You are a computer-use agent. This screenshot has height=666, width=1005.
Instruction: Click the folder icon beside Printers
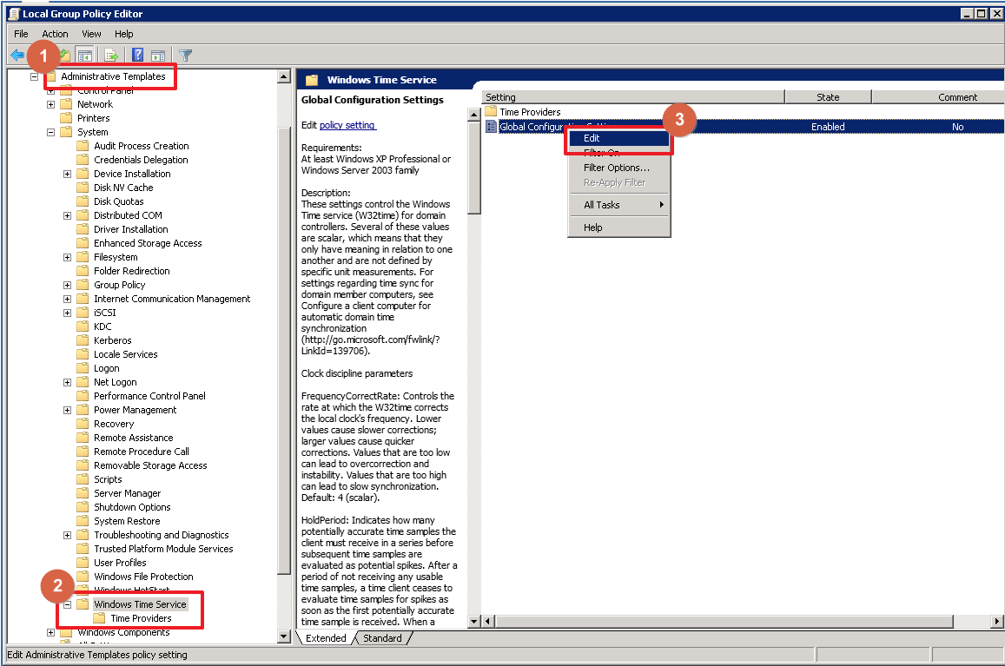(x=66, y=118)
